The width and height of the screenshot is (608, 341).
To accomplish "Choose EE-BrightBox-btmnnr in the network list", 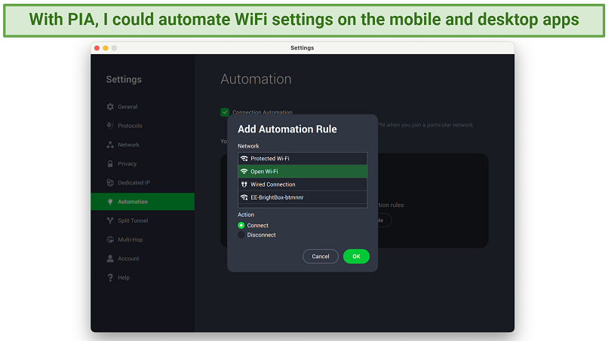I will pyautogui.click(x=302, y=197).
